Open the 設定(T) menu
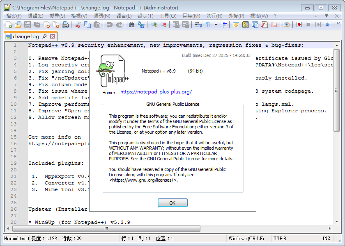The width and height of the screenshot is (345, 246). [x=145, y=16]
